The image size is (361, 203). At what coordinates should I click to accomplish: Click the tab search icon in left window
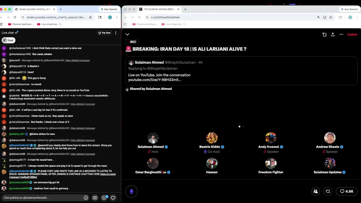100,17
